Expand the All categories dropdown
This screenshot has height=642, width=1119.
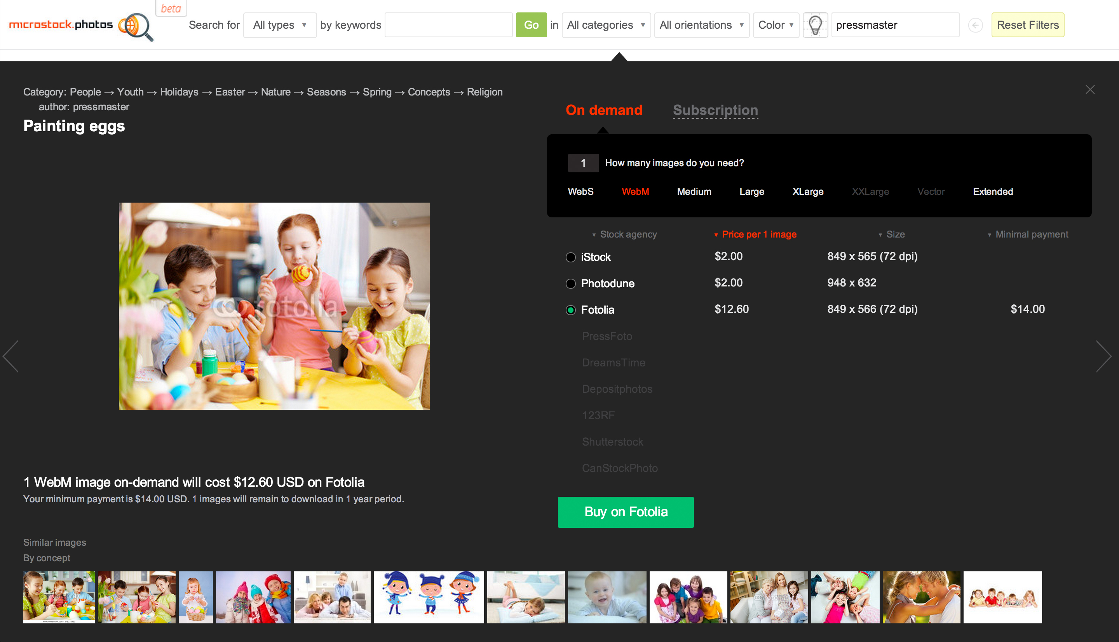605,25
